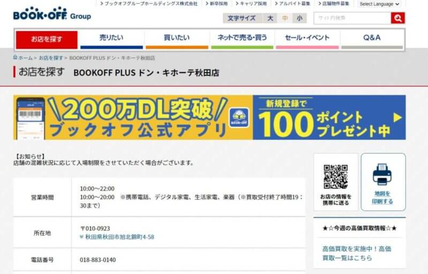Click the printer icon
This screenshot has height=274, width=428.
click(383, 175)
